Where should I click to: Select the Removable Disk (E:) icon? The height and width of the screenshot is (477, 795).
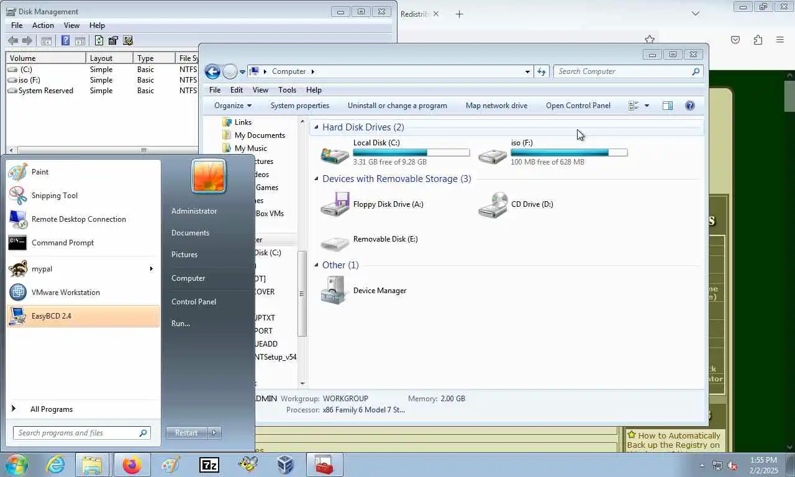[335, 242]
